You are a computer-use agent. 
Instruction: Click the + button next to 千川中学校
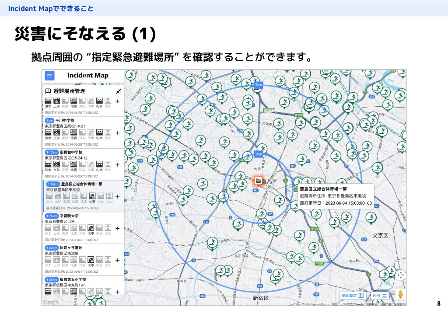pos(117,132)
